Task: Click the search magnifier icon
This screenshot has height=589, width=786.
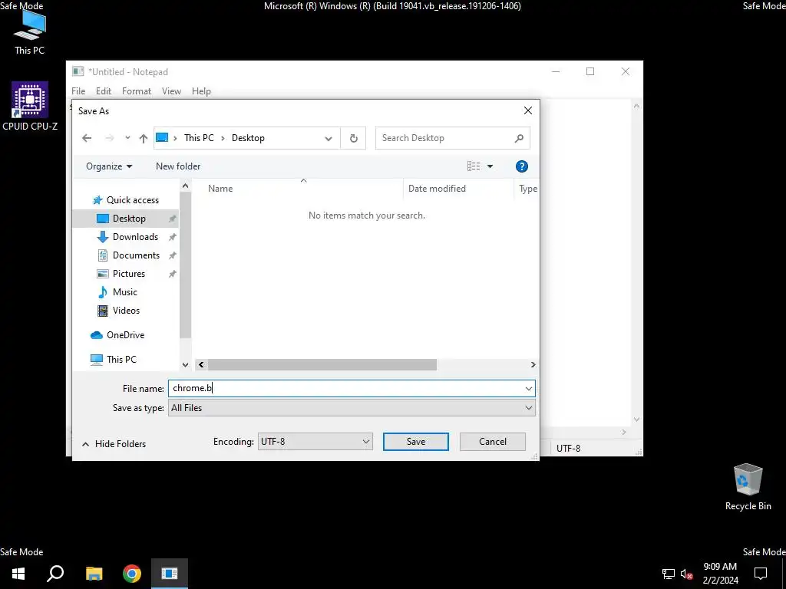Action: pos(520,138)
